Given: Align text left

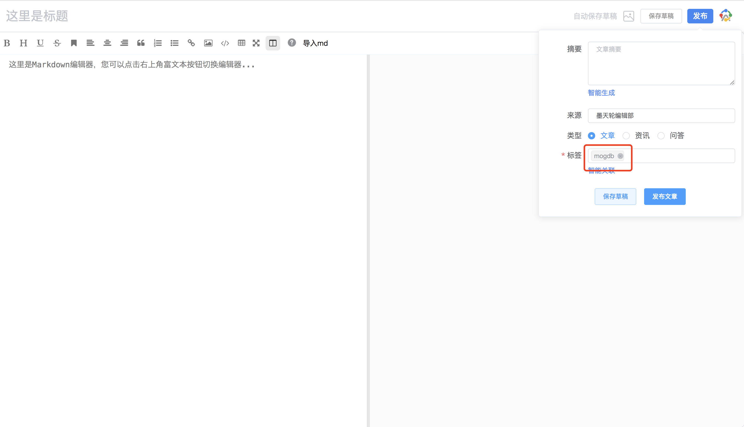Looking at the screenshot, I should 90,43.
